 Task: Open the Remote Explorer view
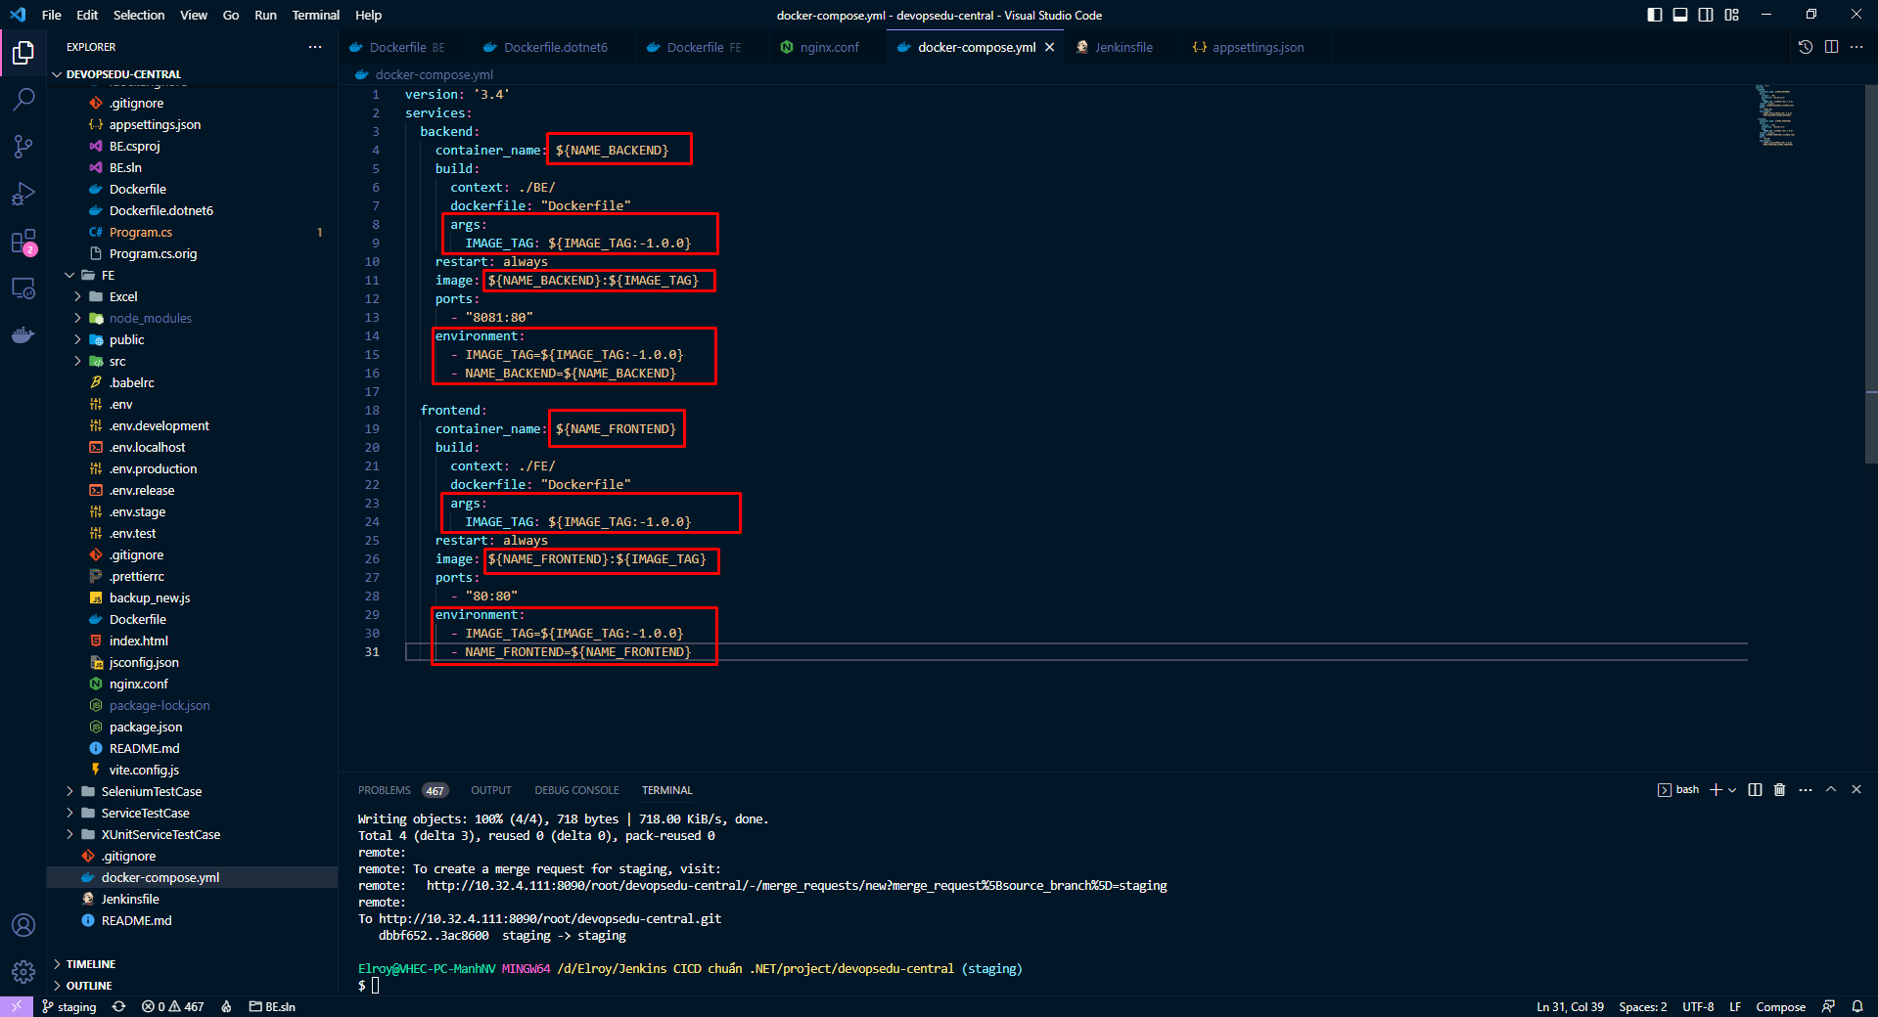pyautogui.click(x=23, y=288)
